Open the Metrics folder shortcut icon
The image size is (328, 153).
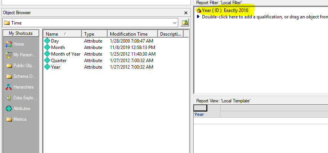pyautogui.click(x=9, y=119)
